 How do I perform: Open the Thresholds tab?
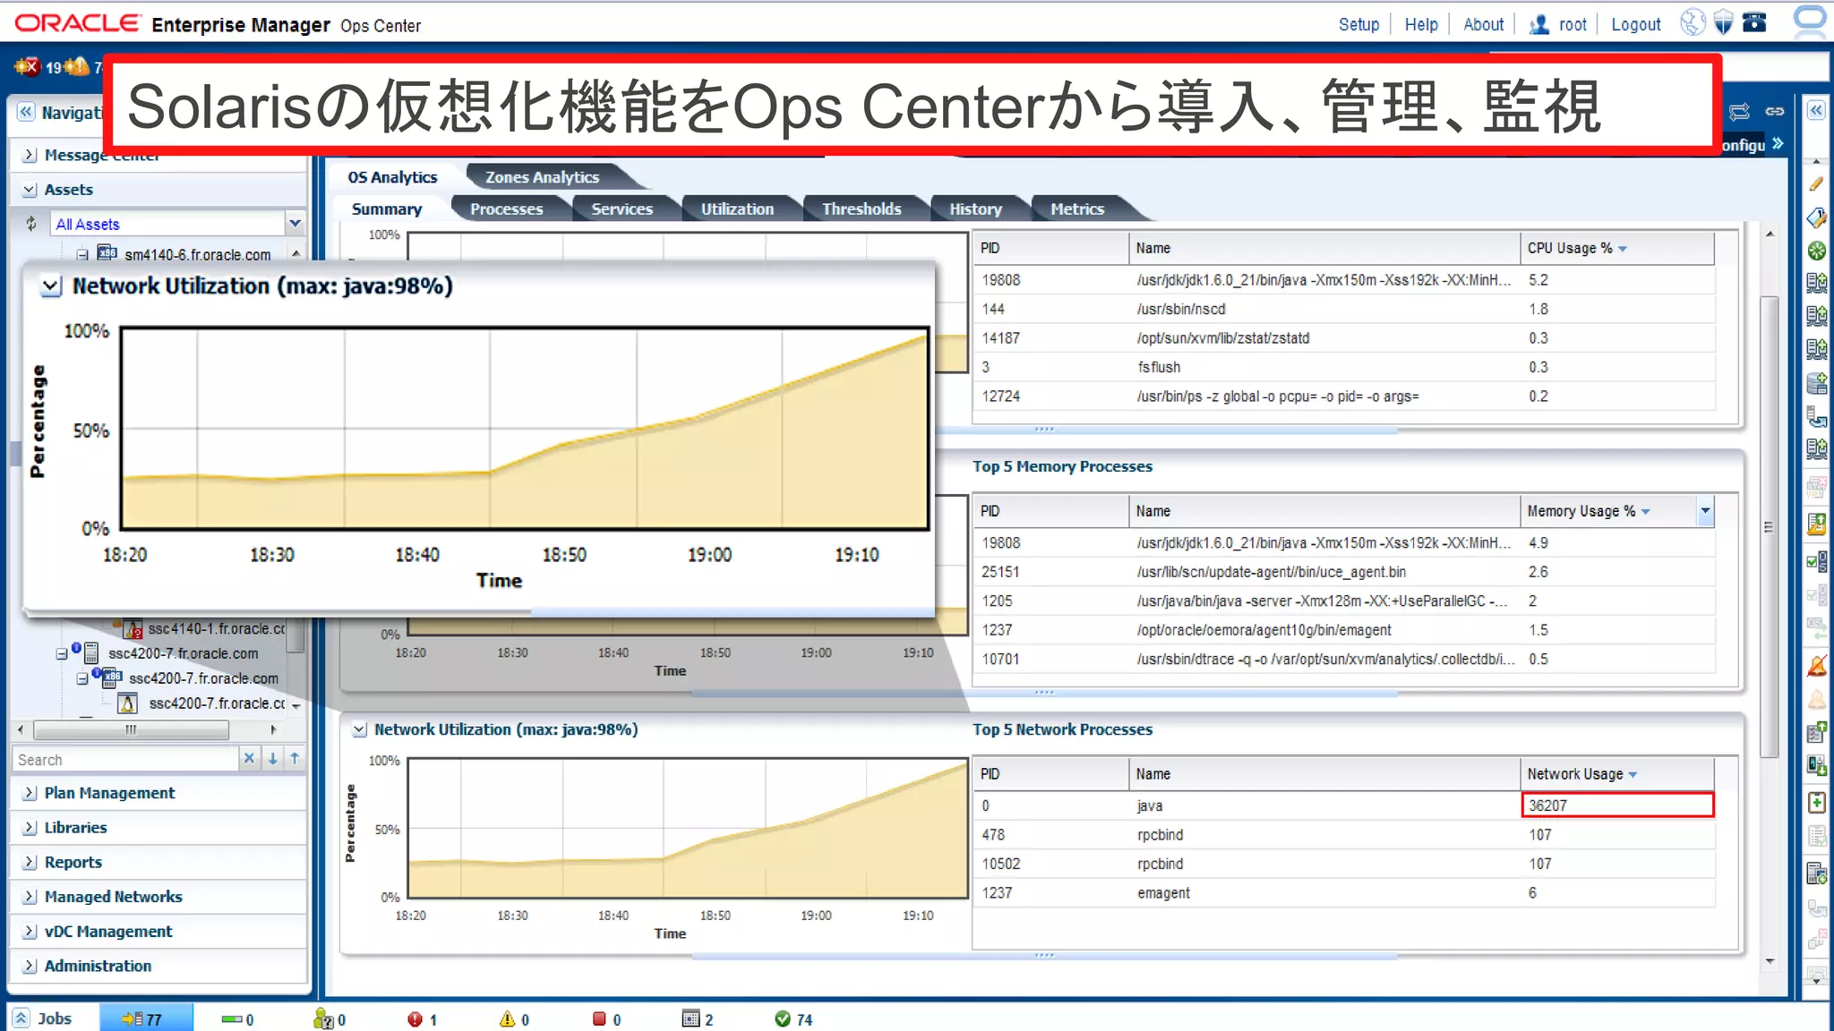(861, 209)
